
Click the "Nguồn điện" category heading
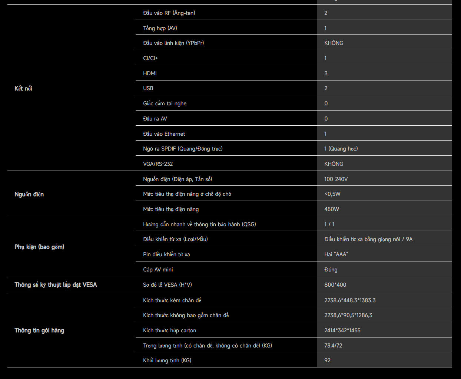click(x=29, y=194)
